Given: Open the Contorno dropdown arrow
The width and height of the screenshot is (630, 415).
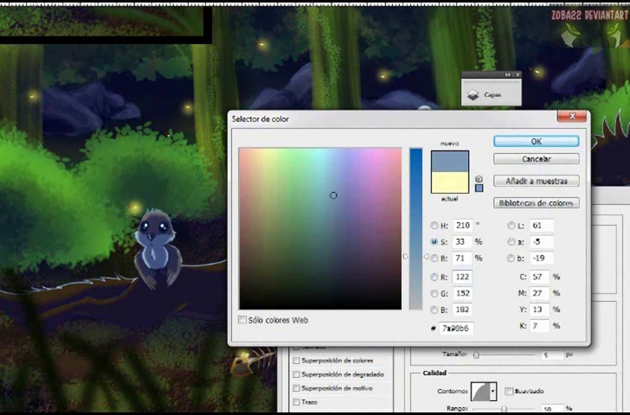Looking at the screenshot, I should 493,391.
